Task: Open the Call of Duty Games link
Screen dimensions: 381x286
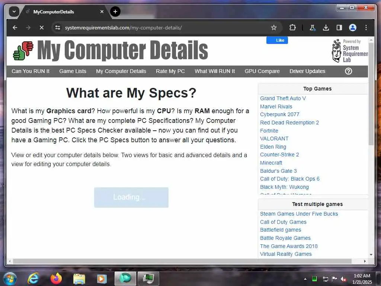Action: point(283,222)
